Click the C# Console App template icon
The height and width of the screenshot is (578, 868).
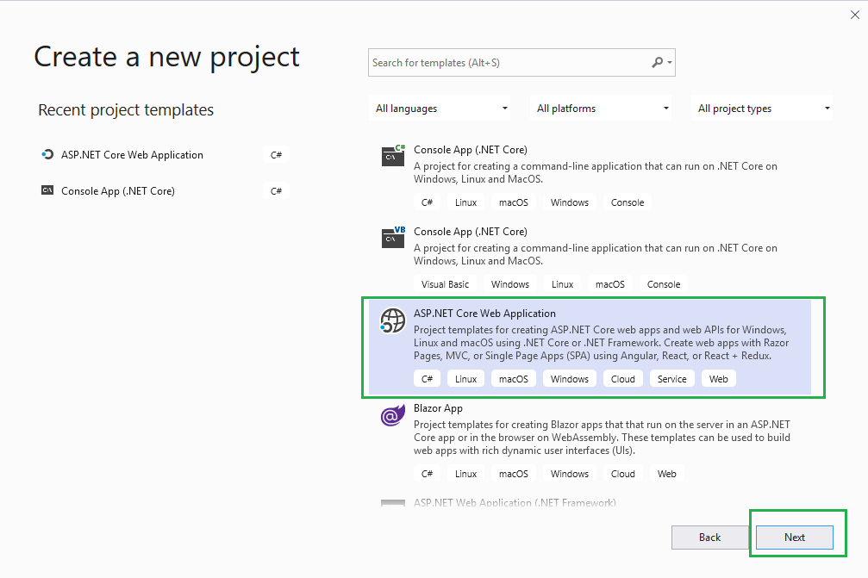pos(393,156)
